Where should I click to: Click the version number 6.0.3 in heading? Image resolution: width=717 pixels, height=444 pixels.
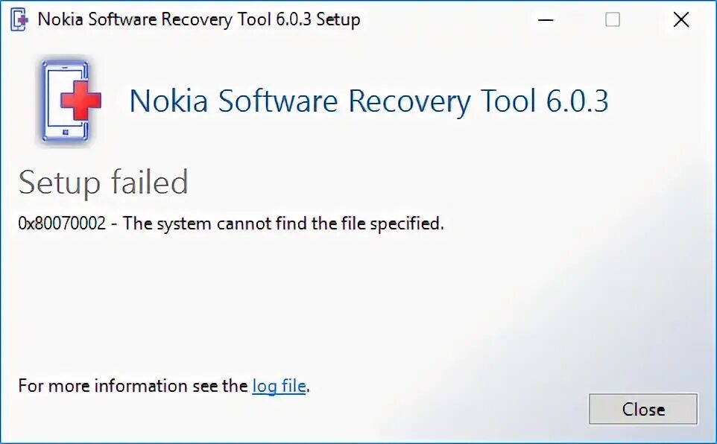[577, 101]
